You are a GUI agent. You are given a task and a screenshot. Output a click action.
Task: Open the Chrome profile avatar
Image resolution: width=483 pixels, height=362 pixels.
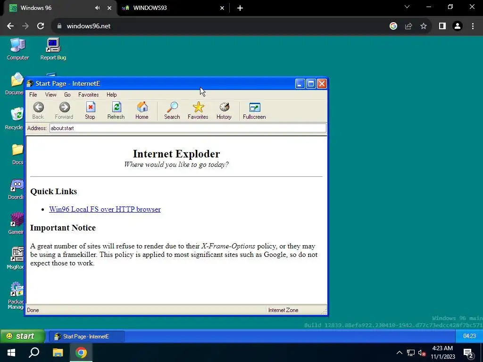[458, 26]
